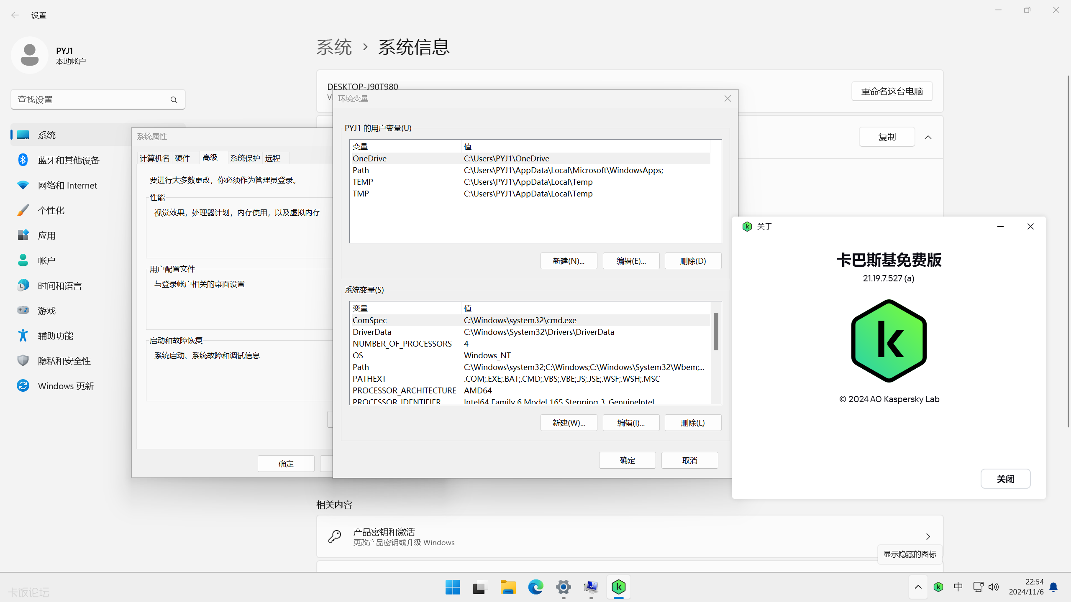Launch Microsoft Edge from the taskbar
The height and width of the screenshot is (602, 1071).
535,587
